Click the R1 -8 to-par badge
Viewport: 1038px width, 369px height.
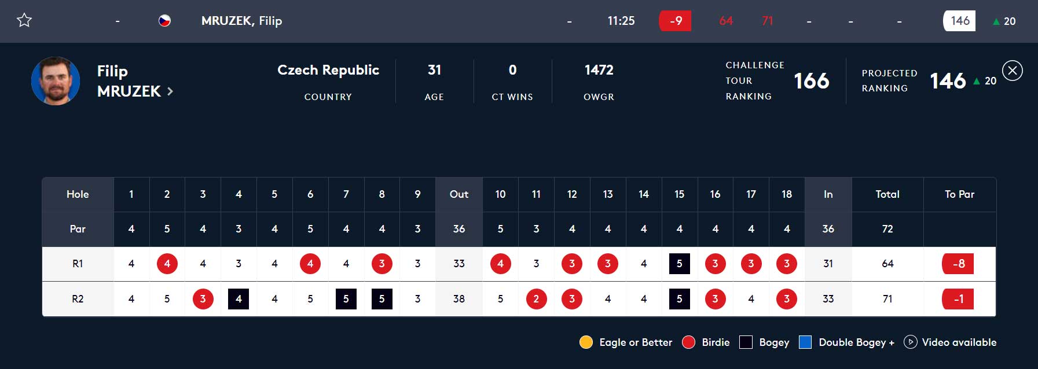coord(958,264)
